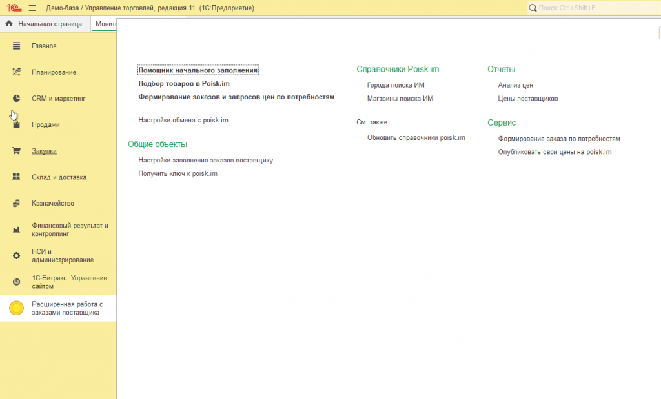Open Подбор товаров в Poisk.im
The width and height of the screenshot is (661, 399).
tap(184, 83)
